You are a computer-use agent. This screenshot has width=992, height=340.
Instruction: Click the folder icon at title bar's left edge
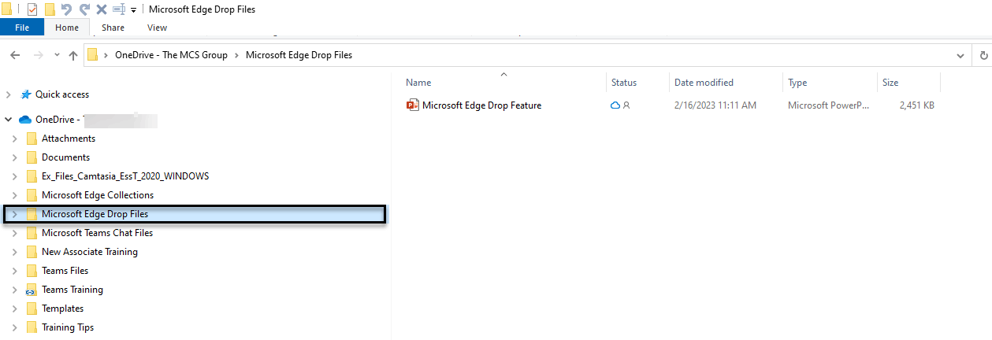point(6,9)
